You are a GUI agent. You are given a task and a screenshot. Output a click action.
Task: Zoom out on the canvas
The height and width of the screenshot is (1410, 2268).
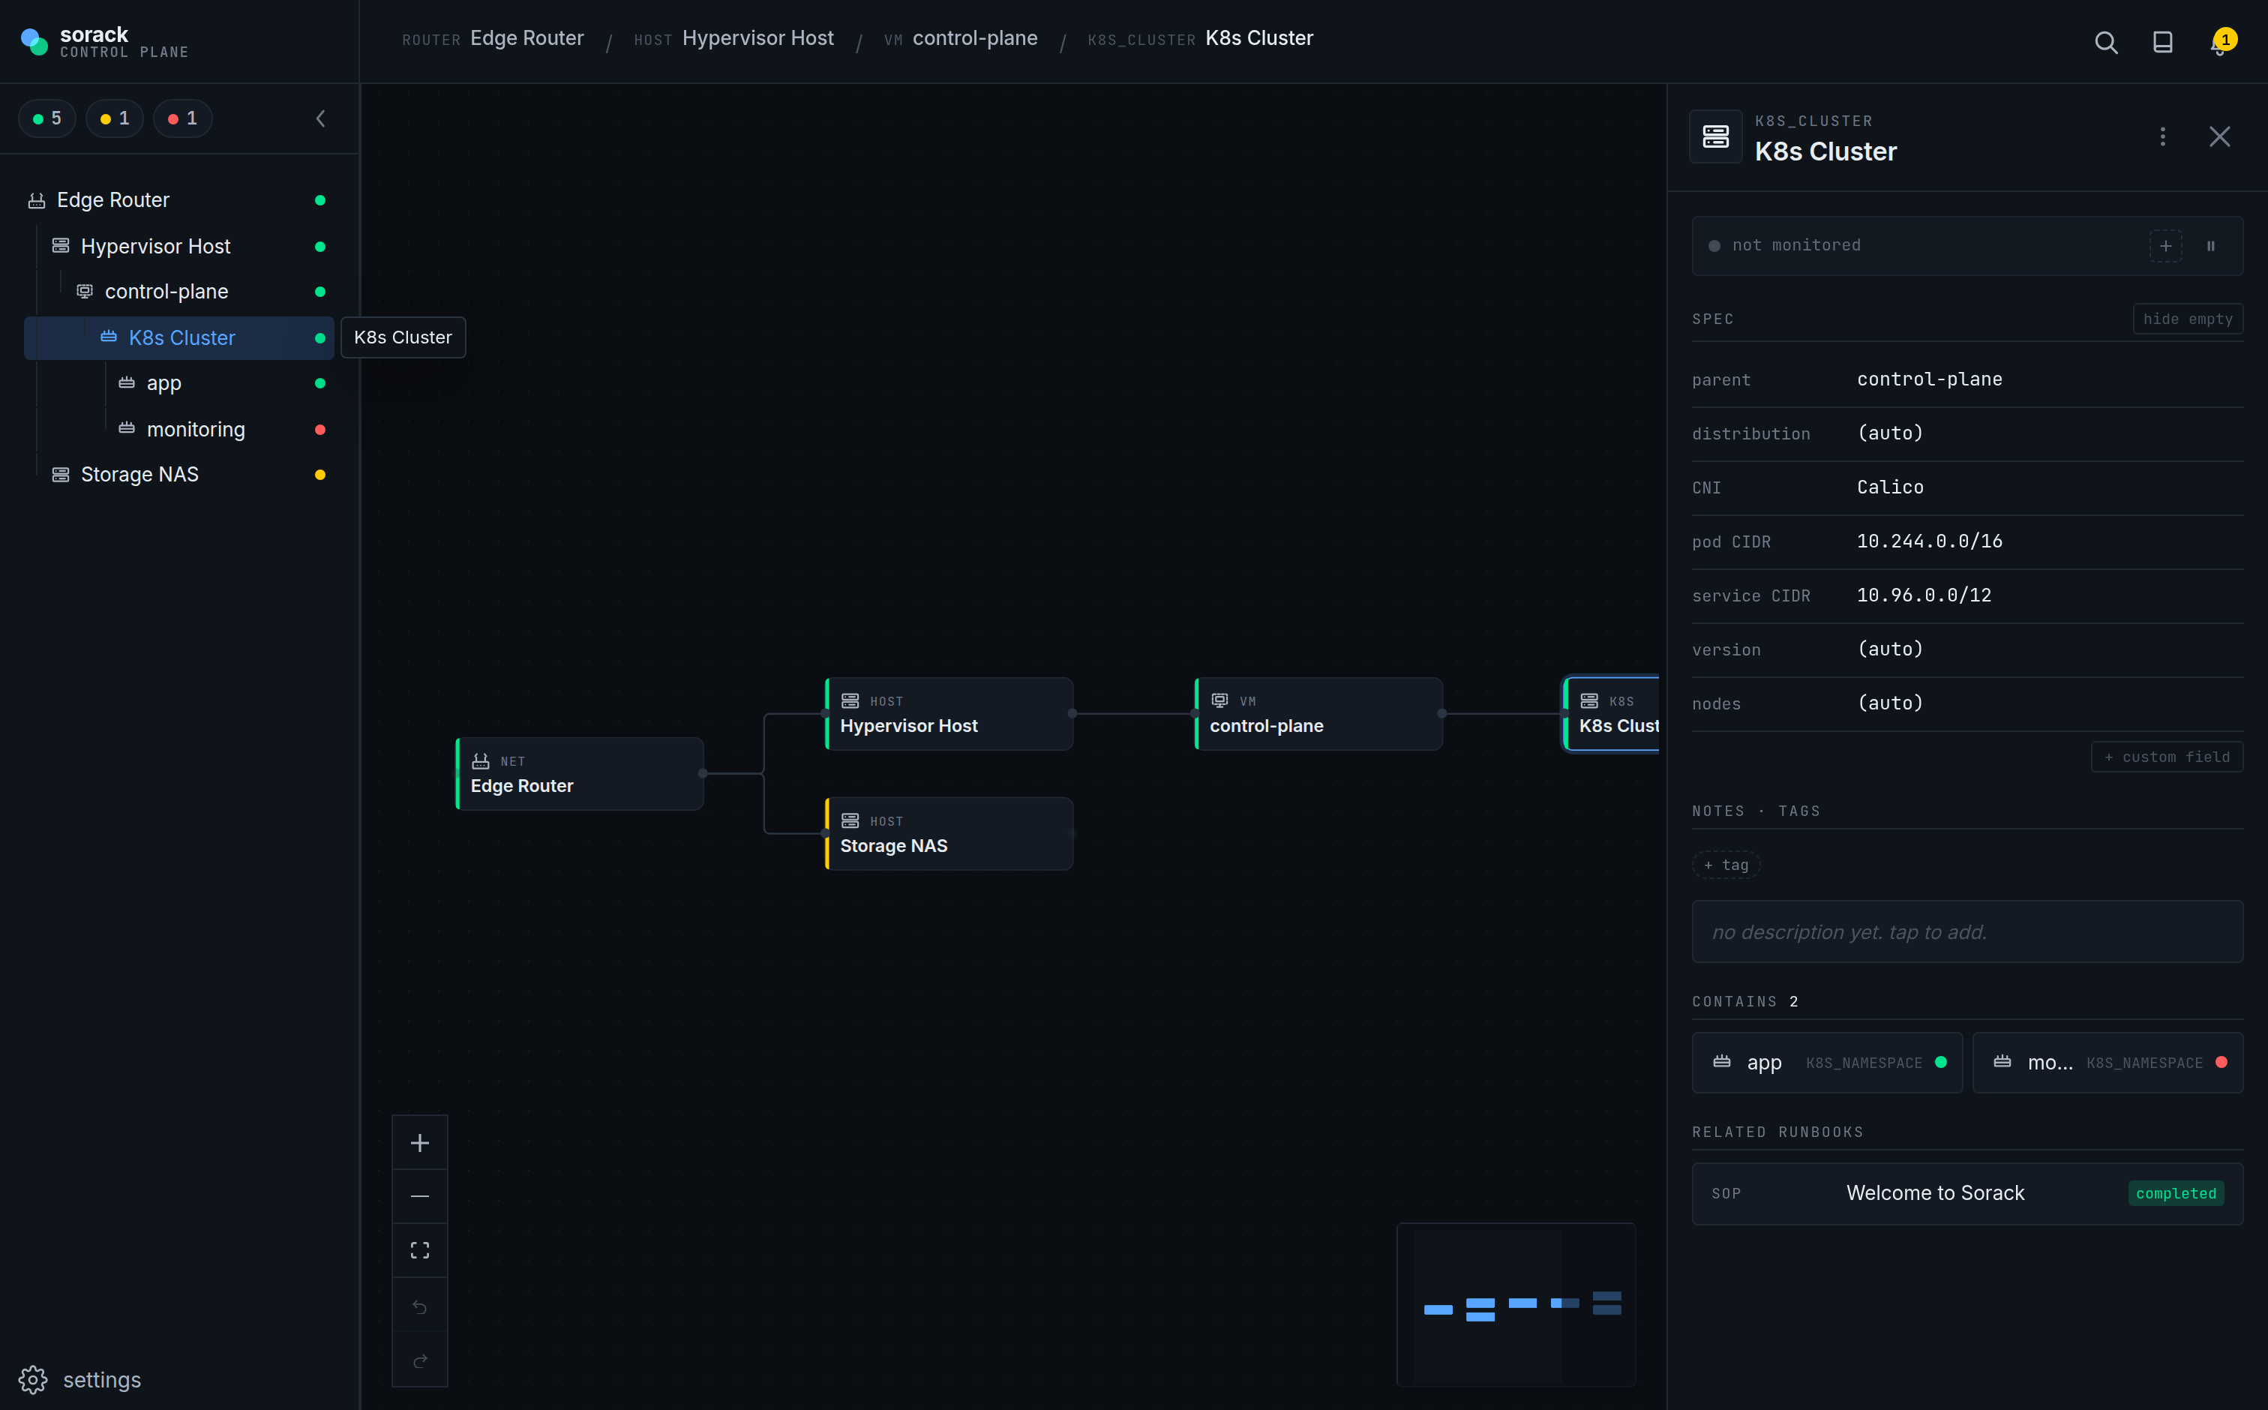tap(420, 1196)
